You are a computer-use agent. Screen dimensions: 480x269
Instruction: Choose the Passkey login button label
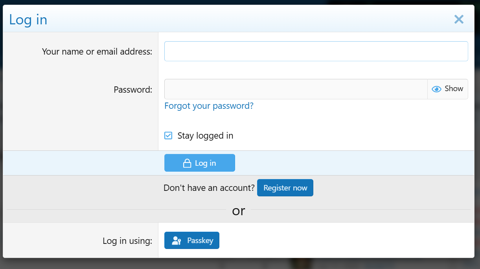[x=200, y=241]
